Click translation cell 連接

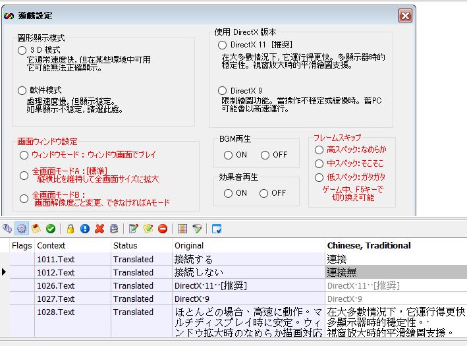(x=396, y=259)
